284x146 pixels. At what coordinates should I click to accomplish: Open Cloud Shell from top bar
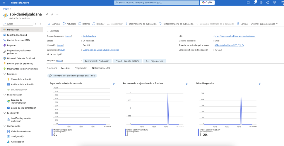click(248, 3)
